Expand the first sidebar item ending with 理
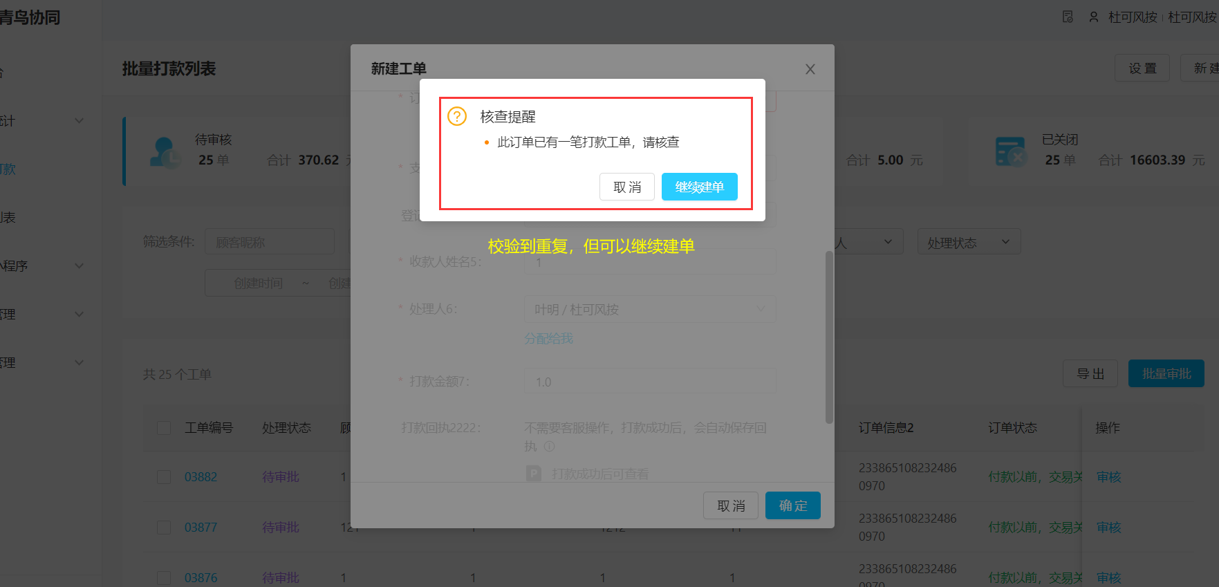 click(79, 314)
